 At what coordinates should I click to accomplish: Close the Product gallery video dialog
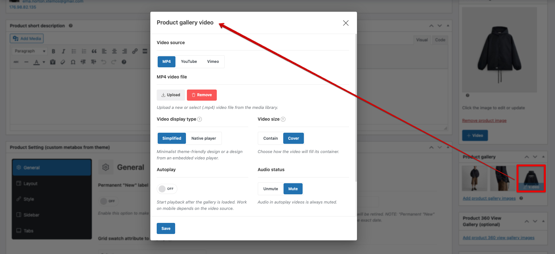tap(346, 23)
